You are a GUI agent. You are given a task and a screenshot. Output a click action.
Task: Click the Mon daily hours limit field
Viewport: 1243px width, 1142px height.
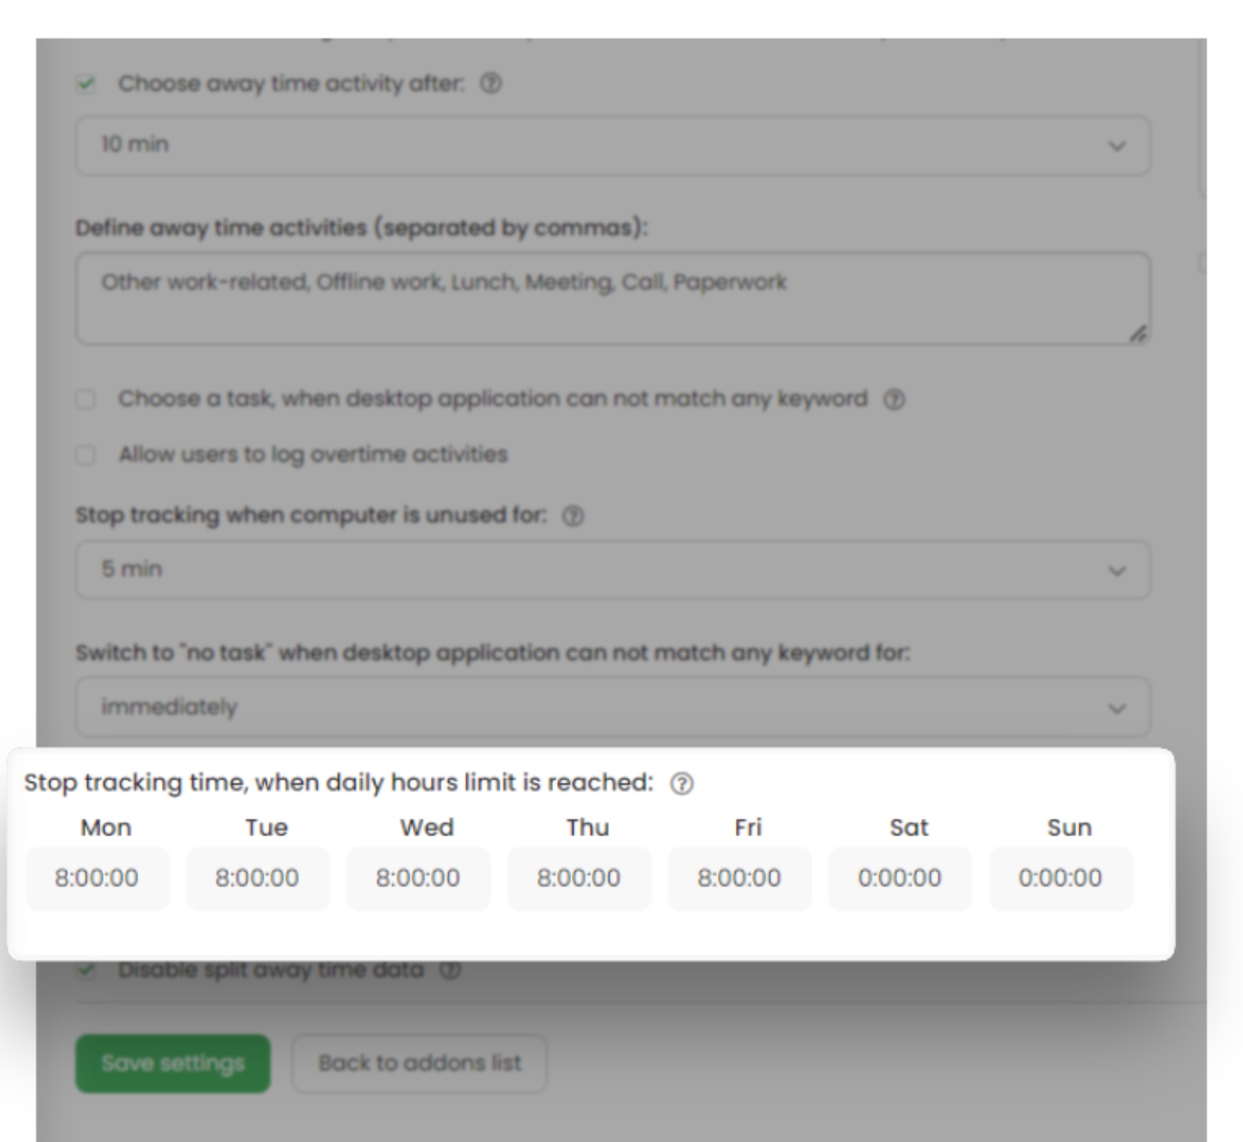point(97,878)
